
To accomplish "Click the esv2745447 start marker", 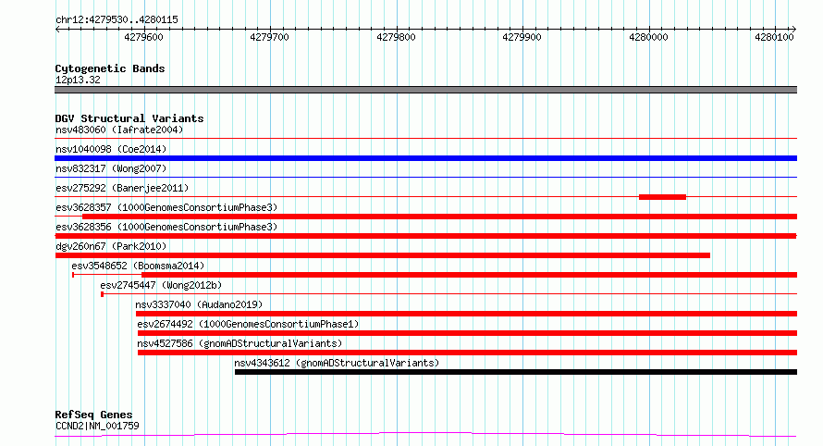I will tap(102, 294).
